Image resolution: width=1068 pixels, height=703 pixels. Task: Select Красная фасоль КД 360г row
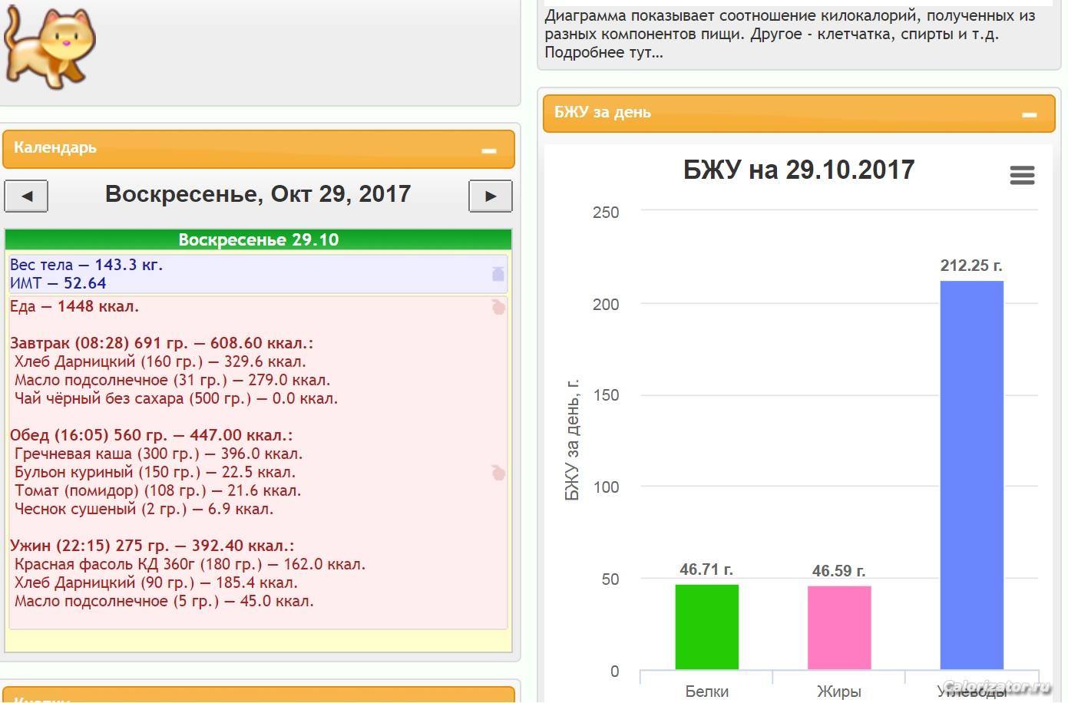pos(190,564)
